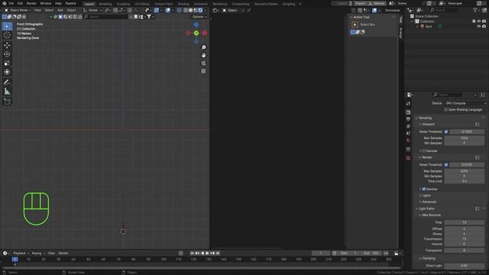The image size is (489, 275).
Task: Toggle the Viewport Denoise checkbox
Action: pyautogui.click(x=424, y=151)
